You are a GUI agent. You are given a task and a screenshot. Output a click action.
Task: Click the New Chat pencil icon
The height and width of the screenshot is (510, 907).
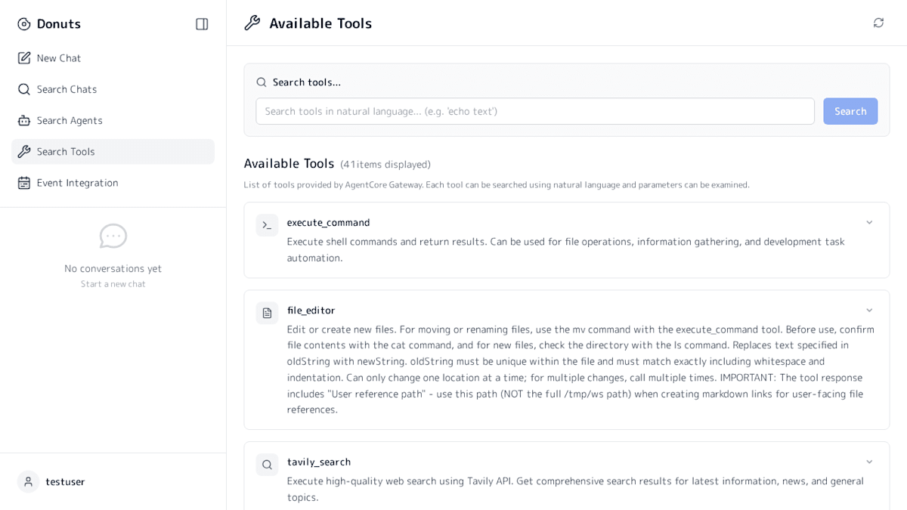[24, 58]
